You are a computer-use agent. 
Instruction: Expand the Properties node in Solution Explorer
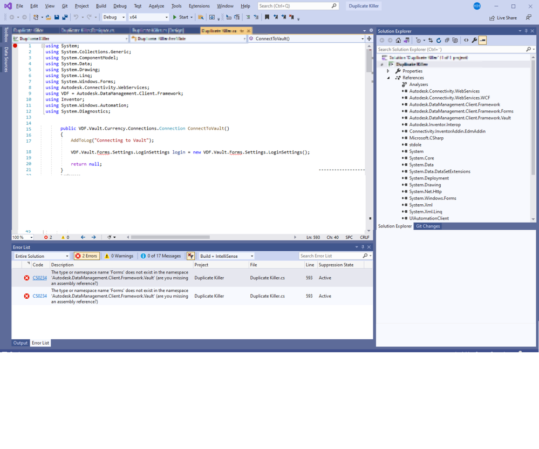pyautogui.click(x=388, y=71)
